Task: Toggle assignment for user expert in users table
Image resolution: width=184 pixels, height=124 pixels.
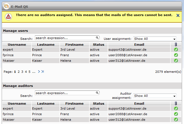Action: 176,50
